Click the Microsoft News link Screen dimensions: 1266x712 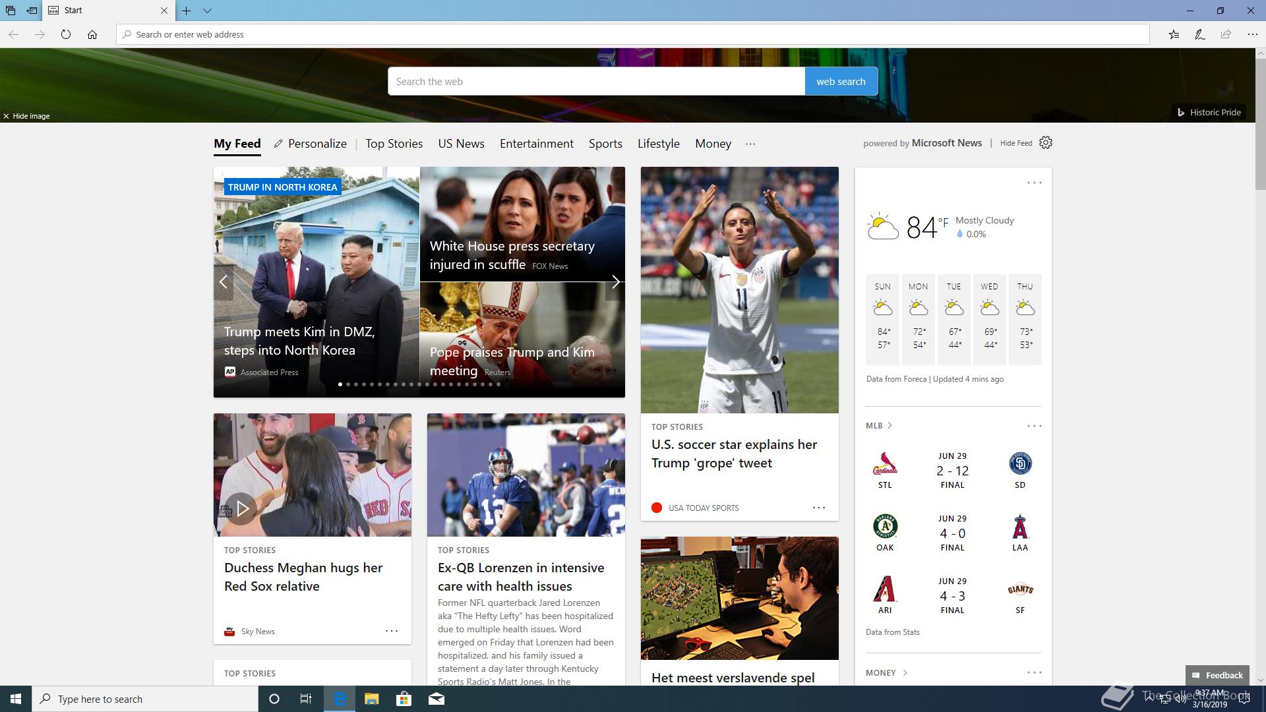tap(946, 143)
